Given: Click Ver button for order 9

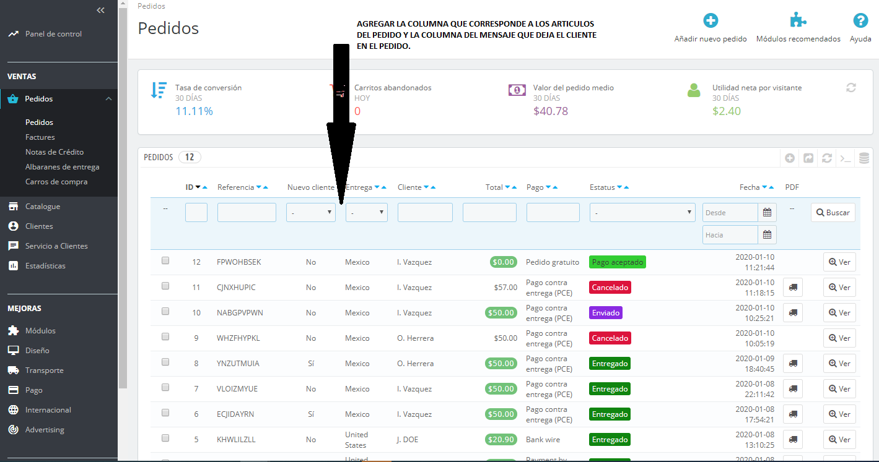Looking at the screenshot, I should (x=839, y=338).
